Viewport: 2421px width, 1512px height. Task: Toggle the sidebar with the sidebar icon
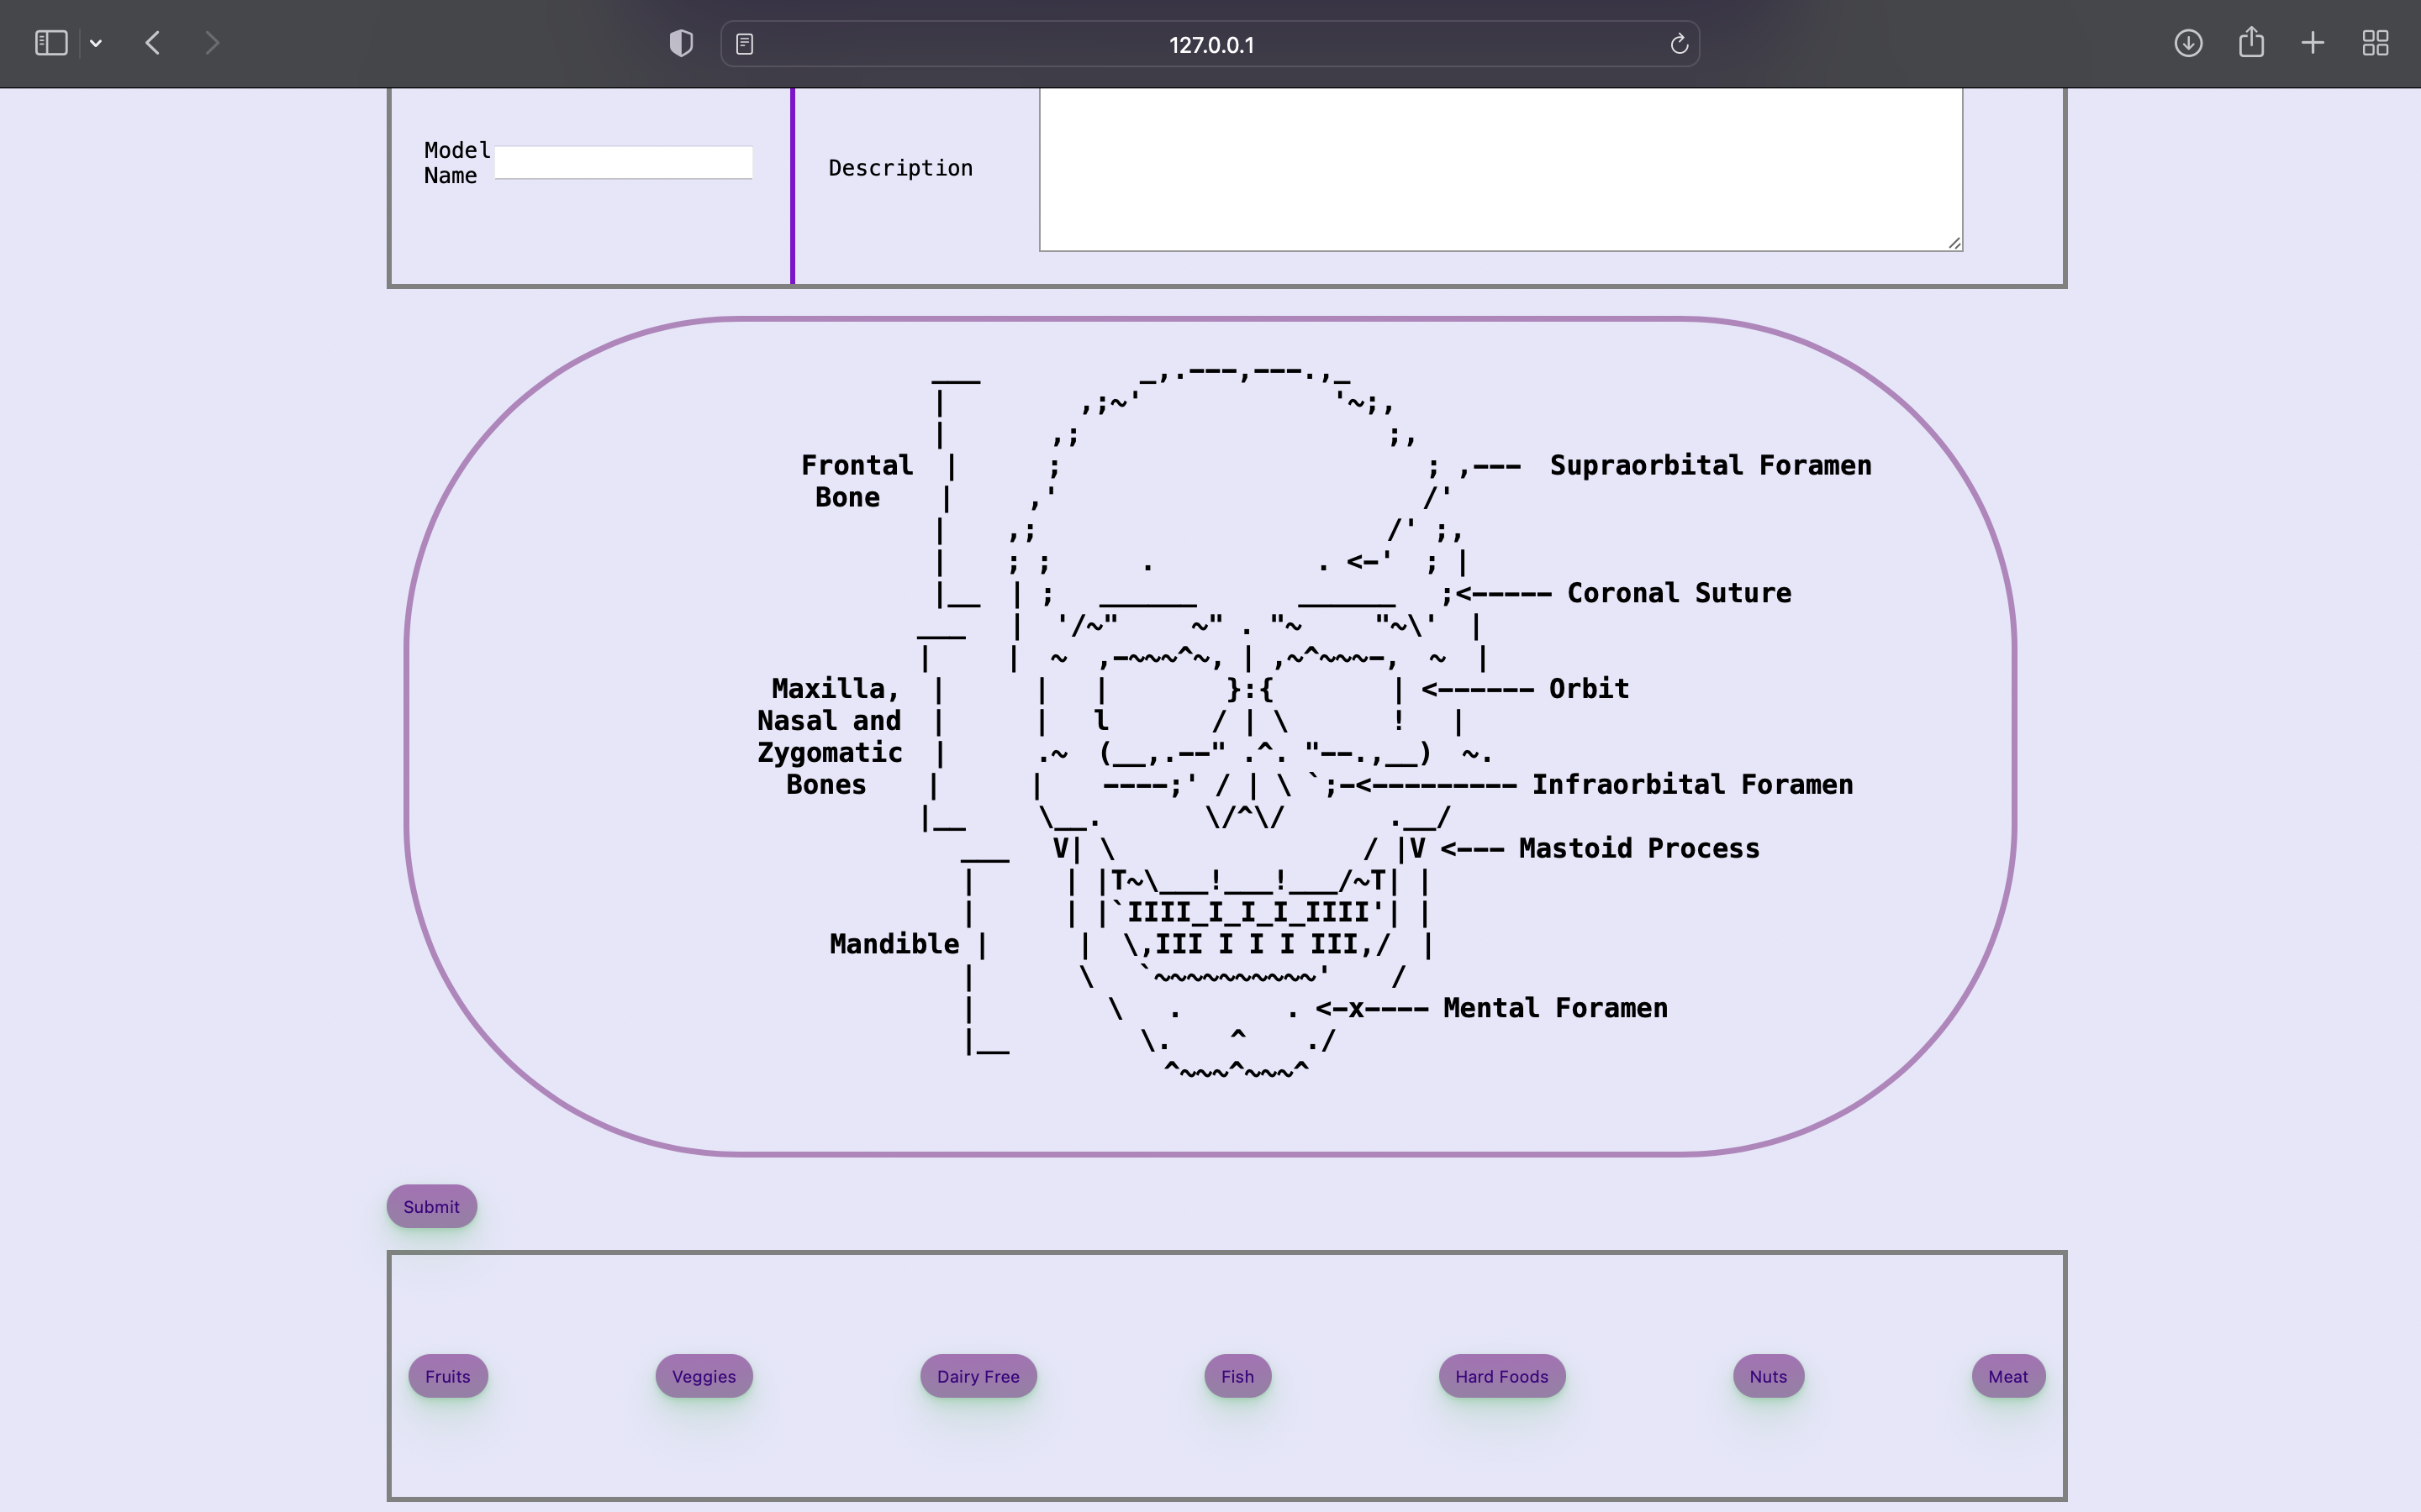point(51,42)
